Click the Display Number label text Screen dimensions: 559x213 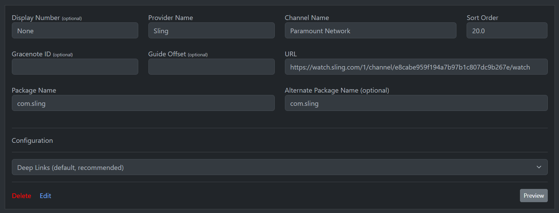pos(36,18)
